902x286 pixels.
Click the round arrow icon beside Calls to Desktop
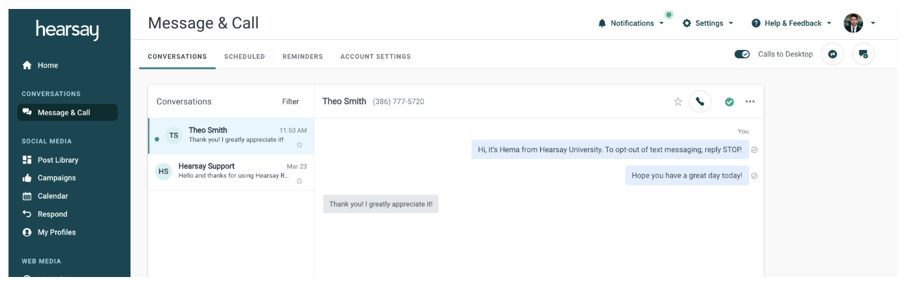click(x=833, y=55)
